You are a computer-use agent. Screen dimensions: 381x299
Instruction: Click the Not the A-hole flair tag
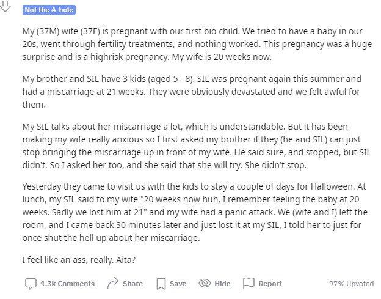pos(49,10)
